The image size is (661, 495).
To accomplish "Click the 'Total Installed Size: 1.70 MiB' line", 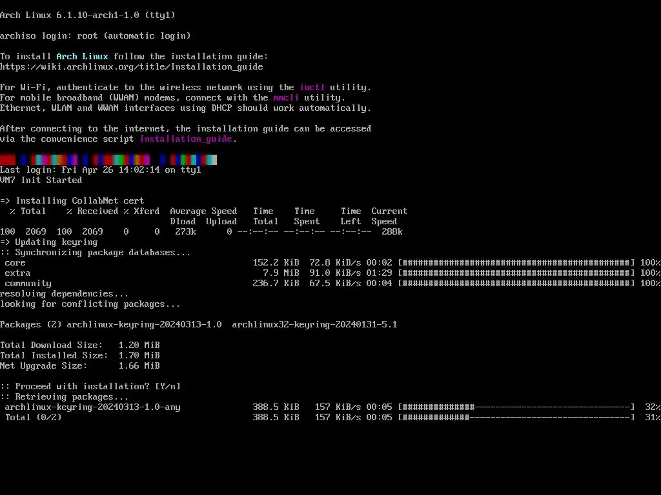I will coord(80,355).
